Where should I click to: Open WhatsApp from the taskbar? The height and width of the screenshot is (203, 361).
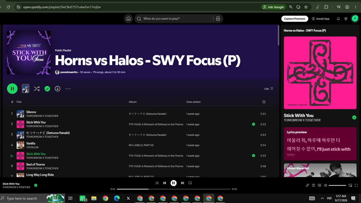point(82,198)
